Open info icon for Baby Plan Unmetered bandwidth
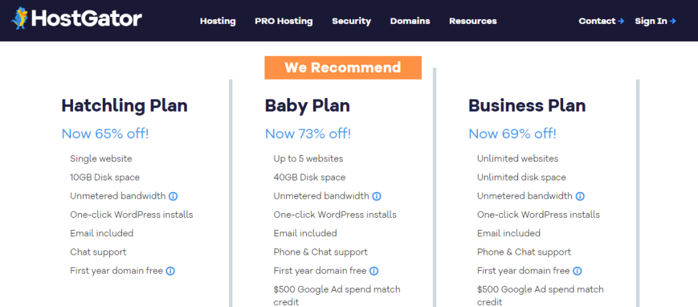 pyautogui.click(x=377, y=196)
